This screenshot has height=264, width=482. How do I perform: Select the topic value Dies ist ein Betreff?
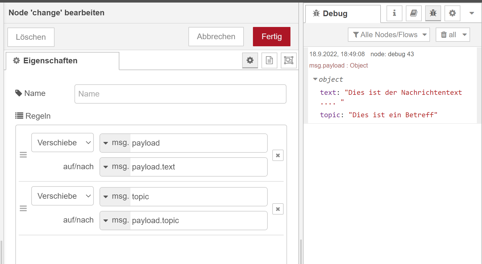pos(393,115)
